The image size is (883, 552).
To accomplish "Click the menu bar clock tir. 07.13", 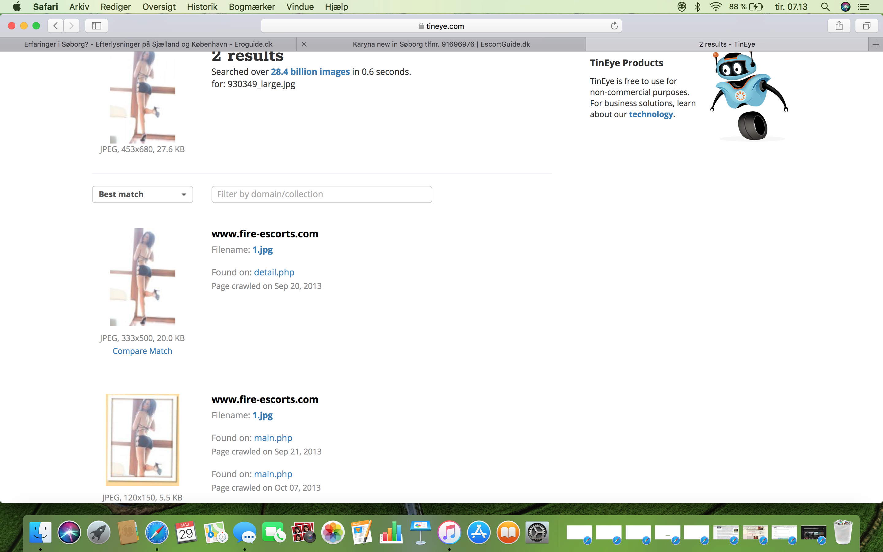I will (791, 7).
